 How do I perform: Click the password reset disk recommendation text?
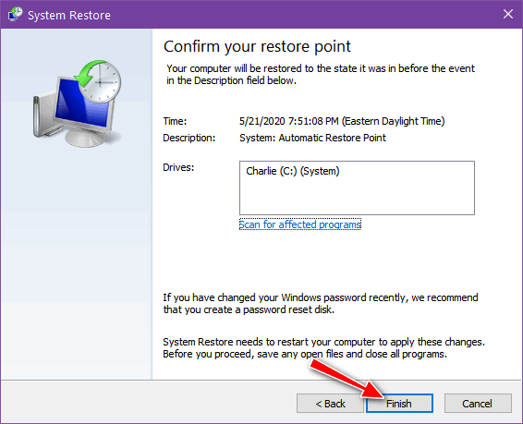pos(321,303)
